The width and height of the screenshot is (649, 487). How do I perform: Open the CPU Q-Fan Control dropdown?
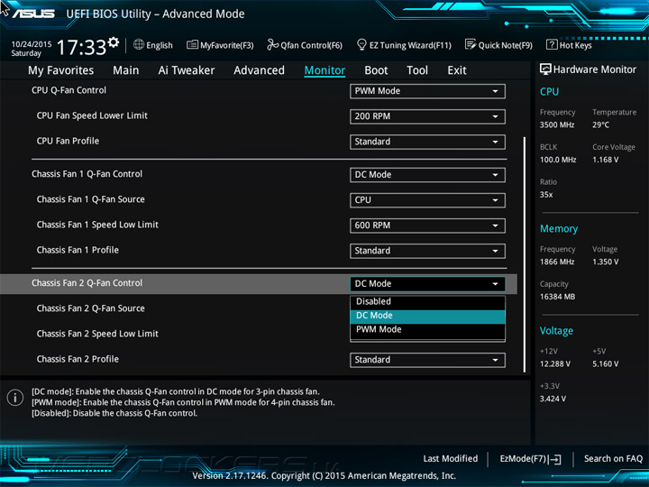coord(427,91)
